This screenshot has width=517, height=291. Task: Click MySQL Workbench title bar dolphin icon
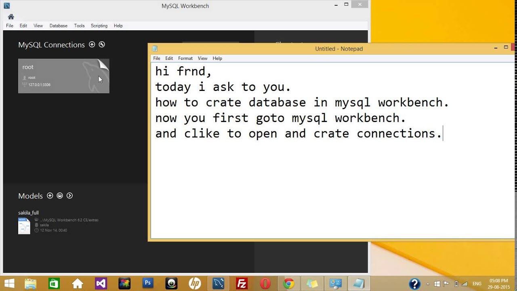(x=7, y=6)
